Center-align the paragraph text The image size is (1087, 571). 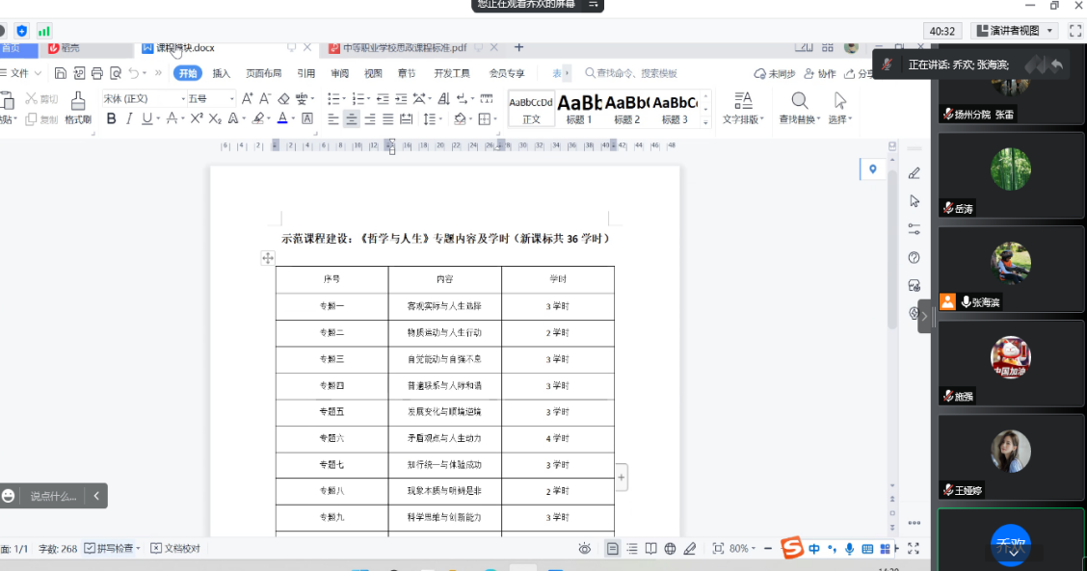(x=351, y=119)
